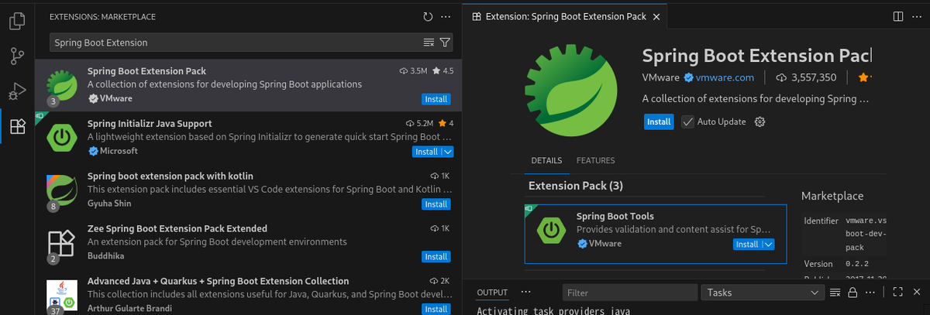Click the Spring Initializr Java Support icon

[x=63, y=138]
